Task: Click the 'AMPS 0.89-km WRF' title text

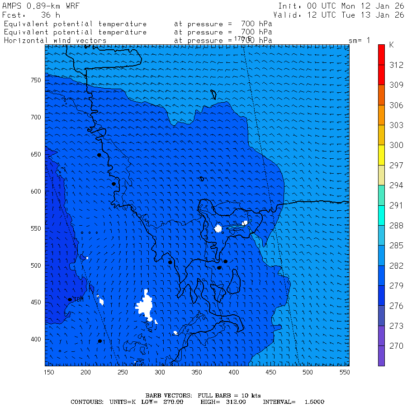Action: click(x=41, y=6)
